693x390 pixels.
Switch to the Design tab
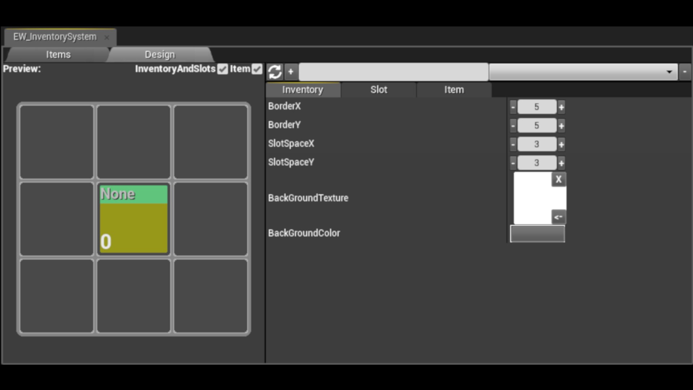pos(159,55)
